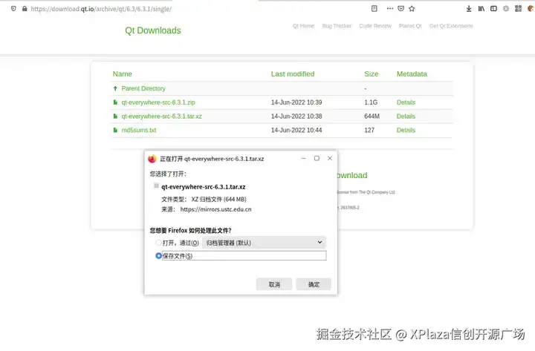Viewport: 535px width, 351px height.
Task: Open the page actions three-dots menu
Action: pos(390,8)
